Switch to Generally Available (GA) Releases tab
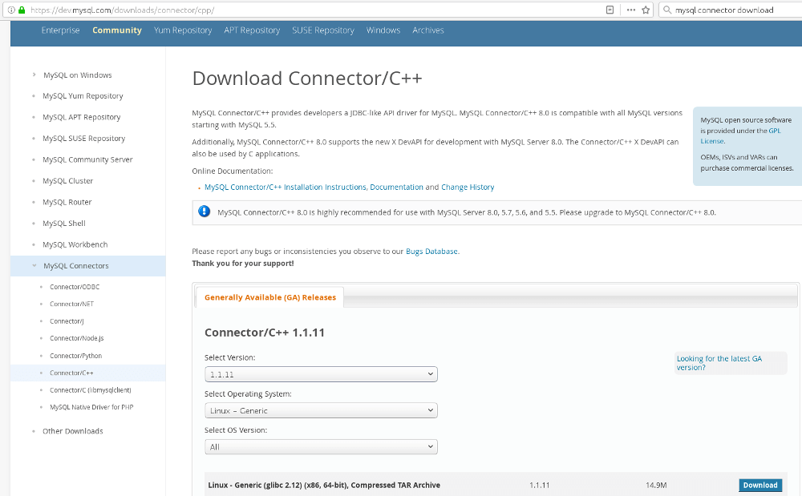This screenshot has width=802, height=496. click(270, 297)
